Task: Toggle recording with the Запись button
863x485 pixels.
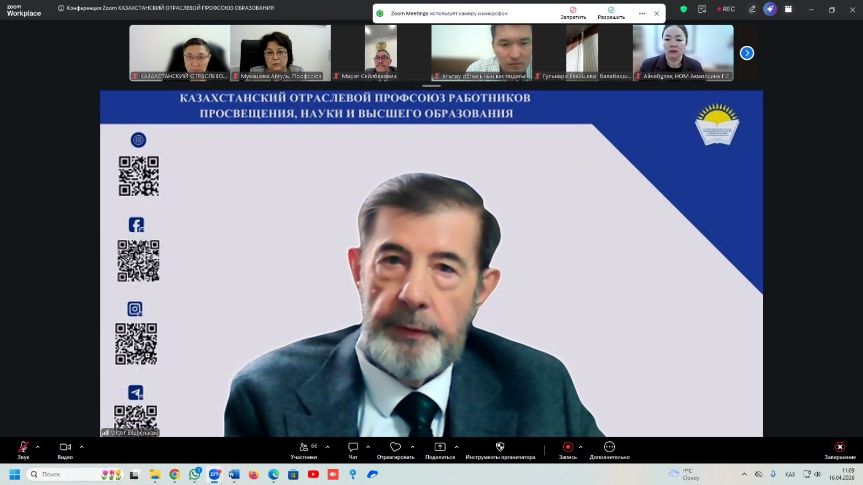Action: point(567,449)
